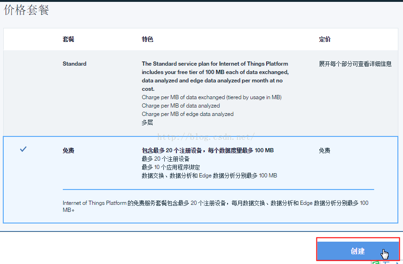This screenshot has width=403, height=264.
Task: Select the Standard plan name
Action: (x=74, y=64)
